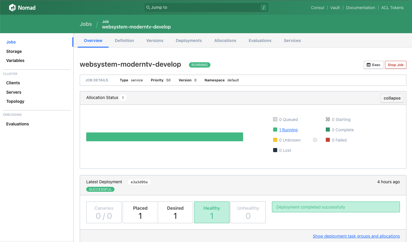Click the 0 Queued legend label
412x242 pixels.
point(288,120)
